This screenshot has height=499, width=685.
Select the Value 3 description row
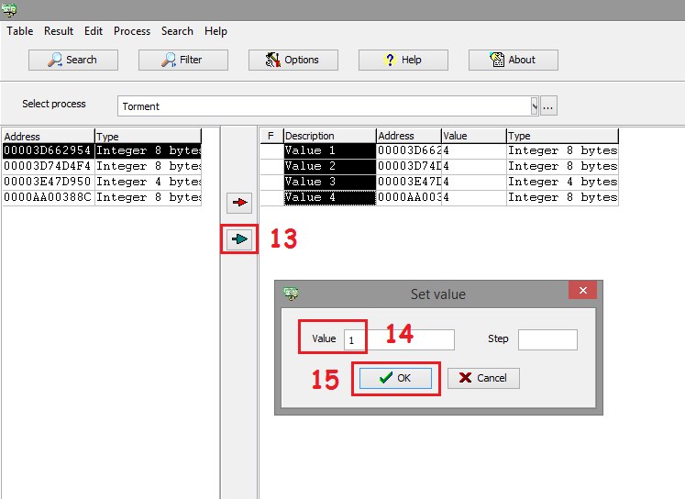coord(330,183)
